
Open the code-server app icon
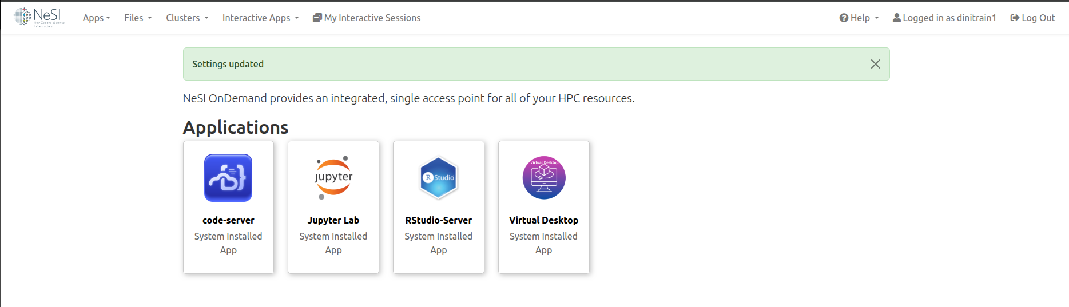click(228, 178)
